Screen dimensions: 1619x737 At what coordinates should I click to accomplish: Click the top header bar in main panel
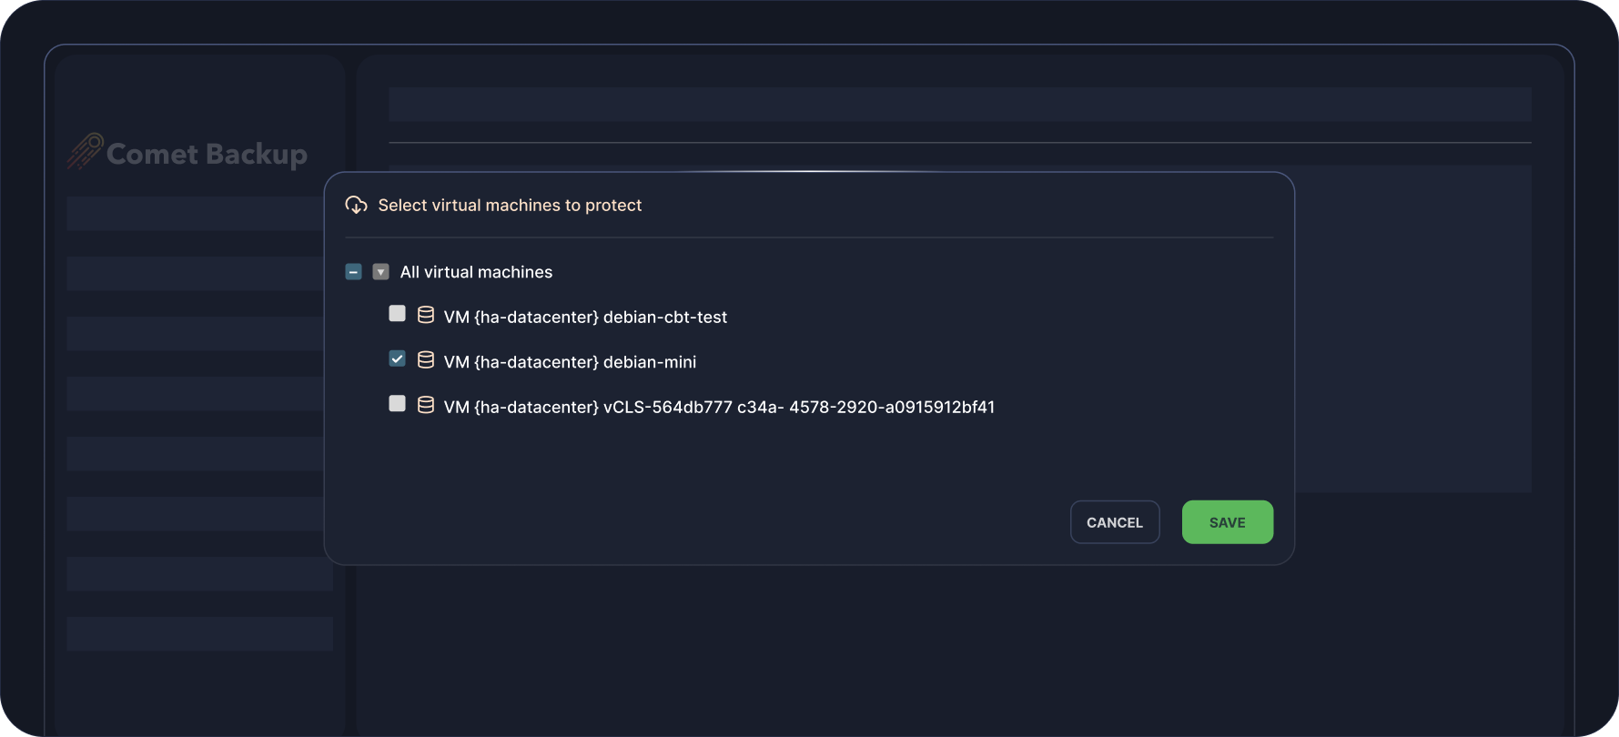pyautogui.click(x=959, y=105)
